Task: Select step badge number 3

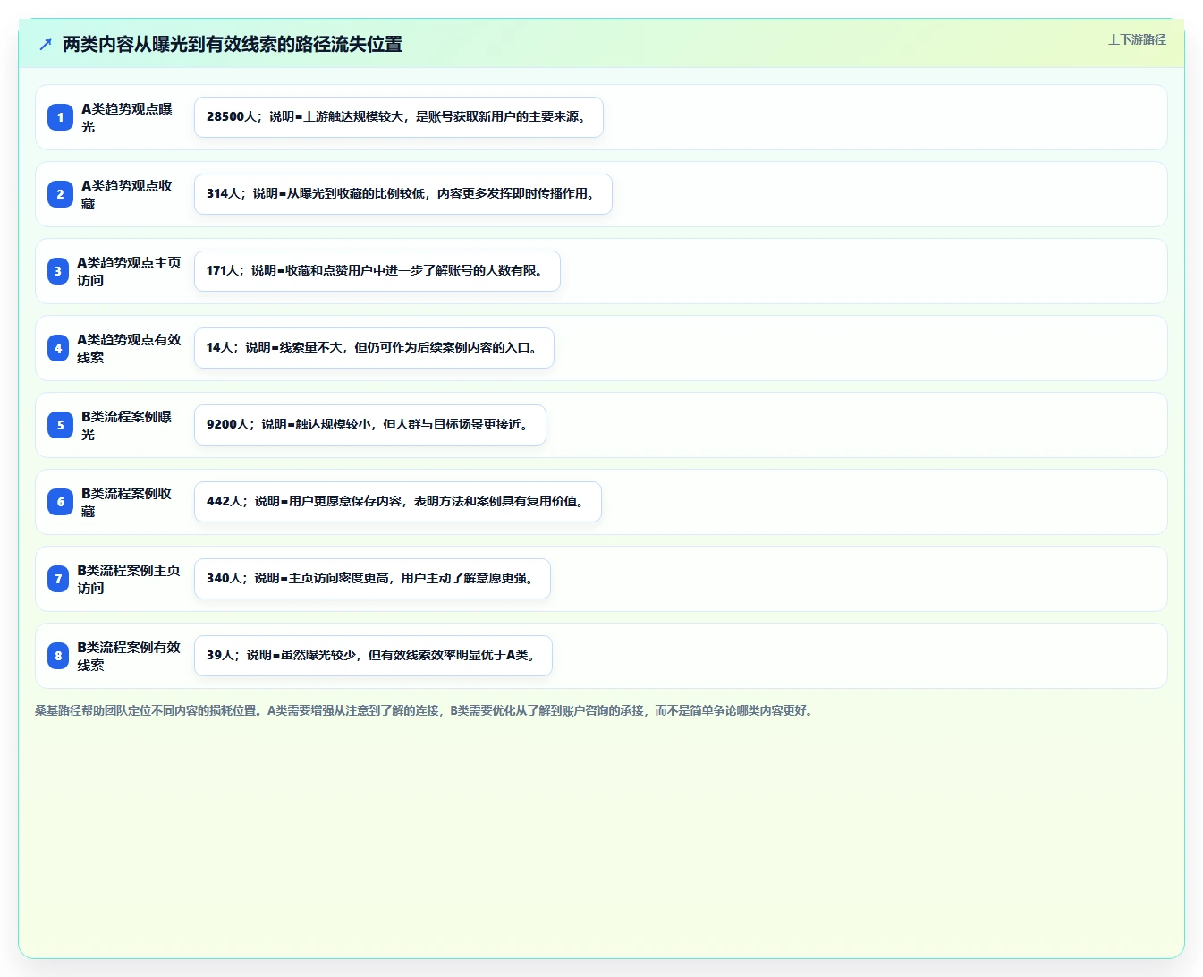Action: (x=58, y=271)
